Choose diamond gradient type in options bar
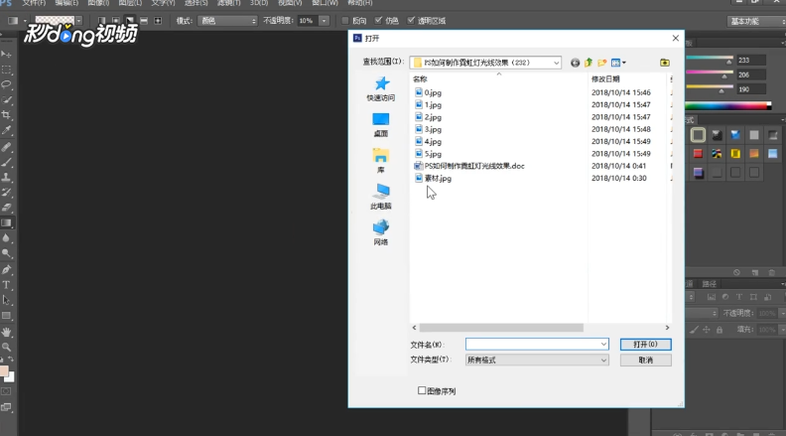The height and width of the screenshot is (436, 786). coord(158,21)
